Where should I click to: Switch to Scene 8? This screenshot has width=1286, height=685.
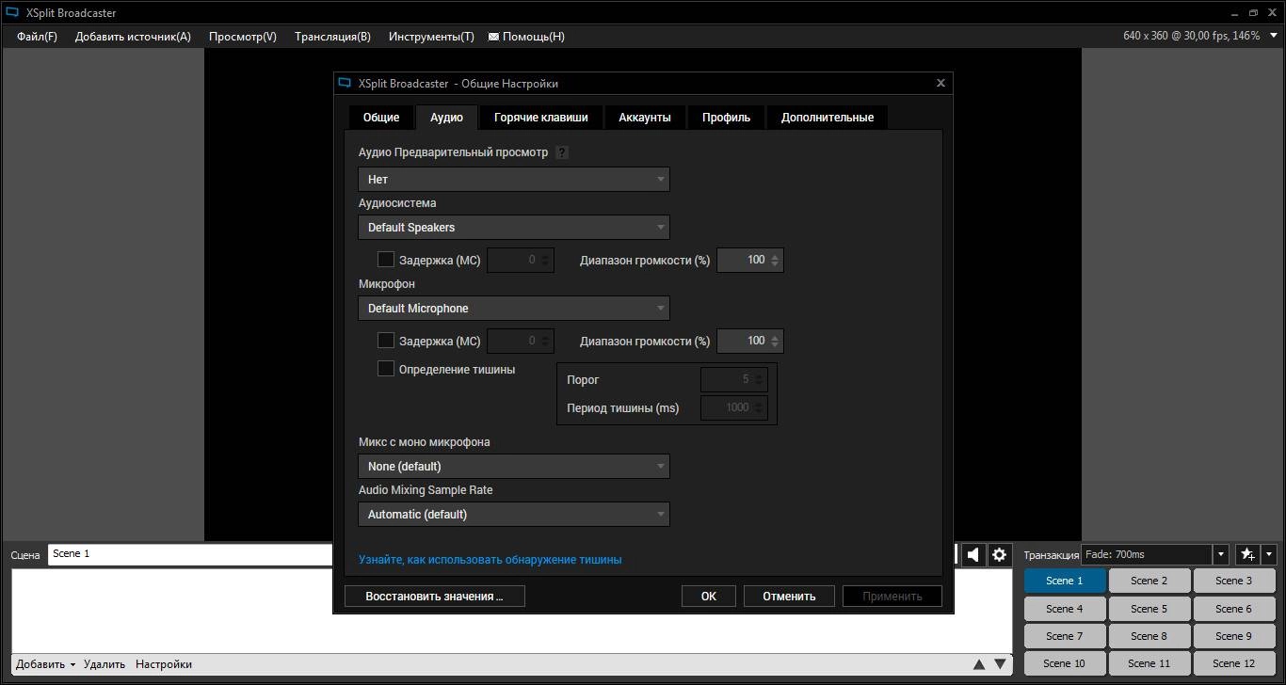coord(1149,636)
